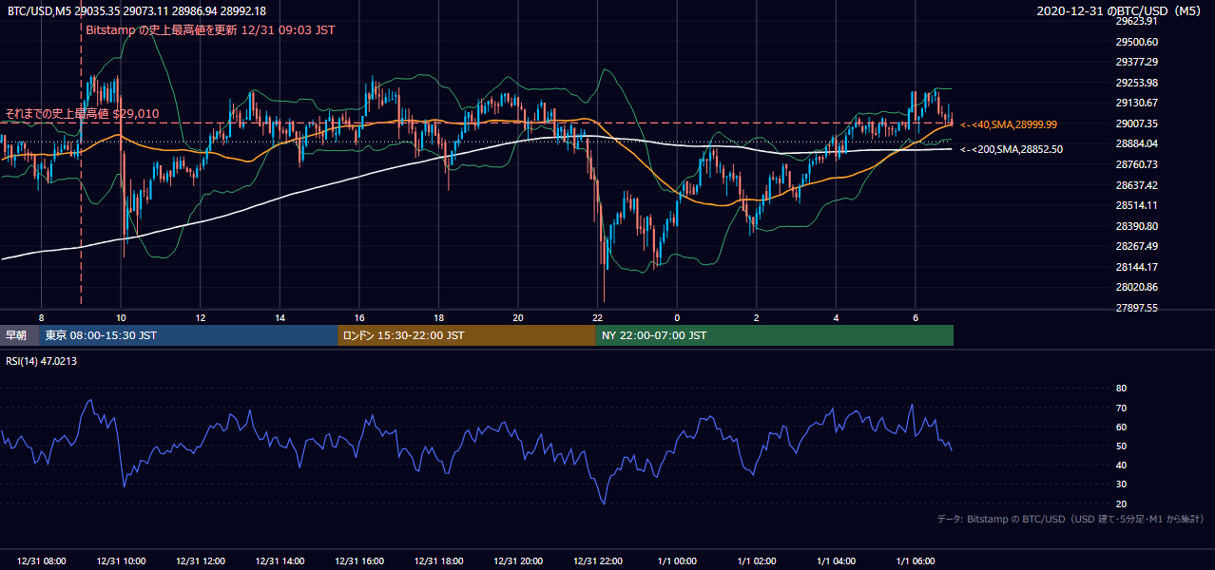Select the NY 22:00-07:00 JST session bar

[x=775, y=335]
